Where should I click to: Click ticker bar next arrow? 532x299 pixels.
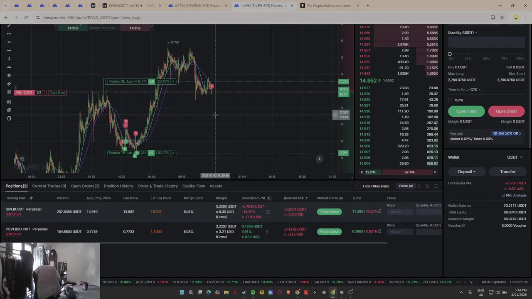(465, 282)
